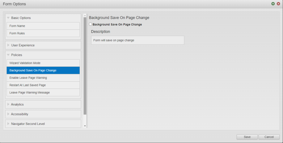The height and width of the screenshot is (143, 283).
Task: Click the Save button
Action: 247,137
